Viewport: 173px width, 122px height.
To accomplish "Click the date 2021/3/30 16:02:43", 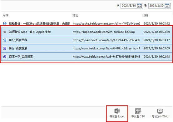I will coord(157,57).
